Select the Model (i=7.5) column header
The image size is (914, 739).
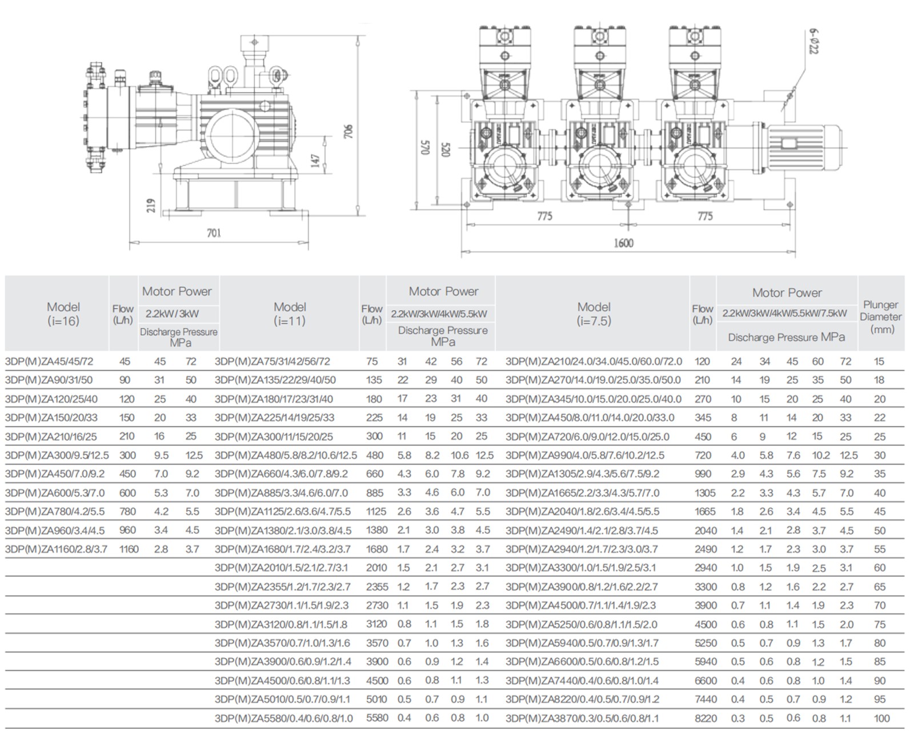tap(594, 314)
